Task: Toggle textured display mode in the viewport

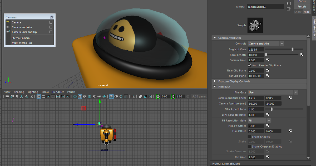Action: click(x=89, y=96)
